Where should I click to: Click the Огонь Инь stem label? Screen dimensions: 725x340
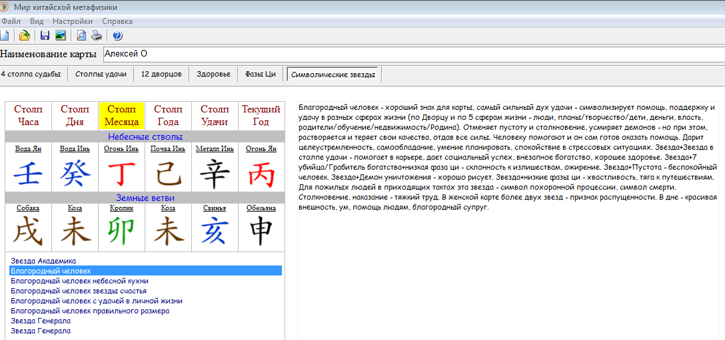[121, 149]
